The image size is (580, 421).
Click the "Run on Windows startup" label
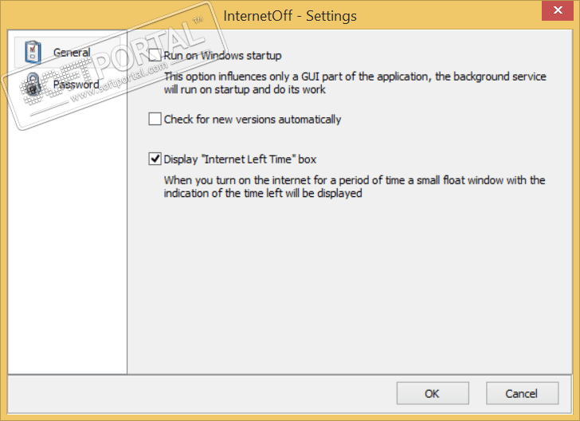tap(222, 56)
